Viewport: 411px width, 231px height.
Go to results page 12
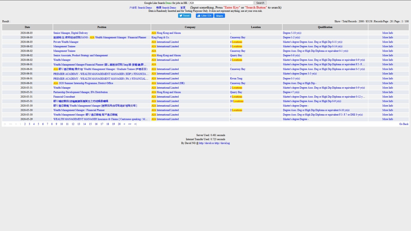[x=73, y=124]
